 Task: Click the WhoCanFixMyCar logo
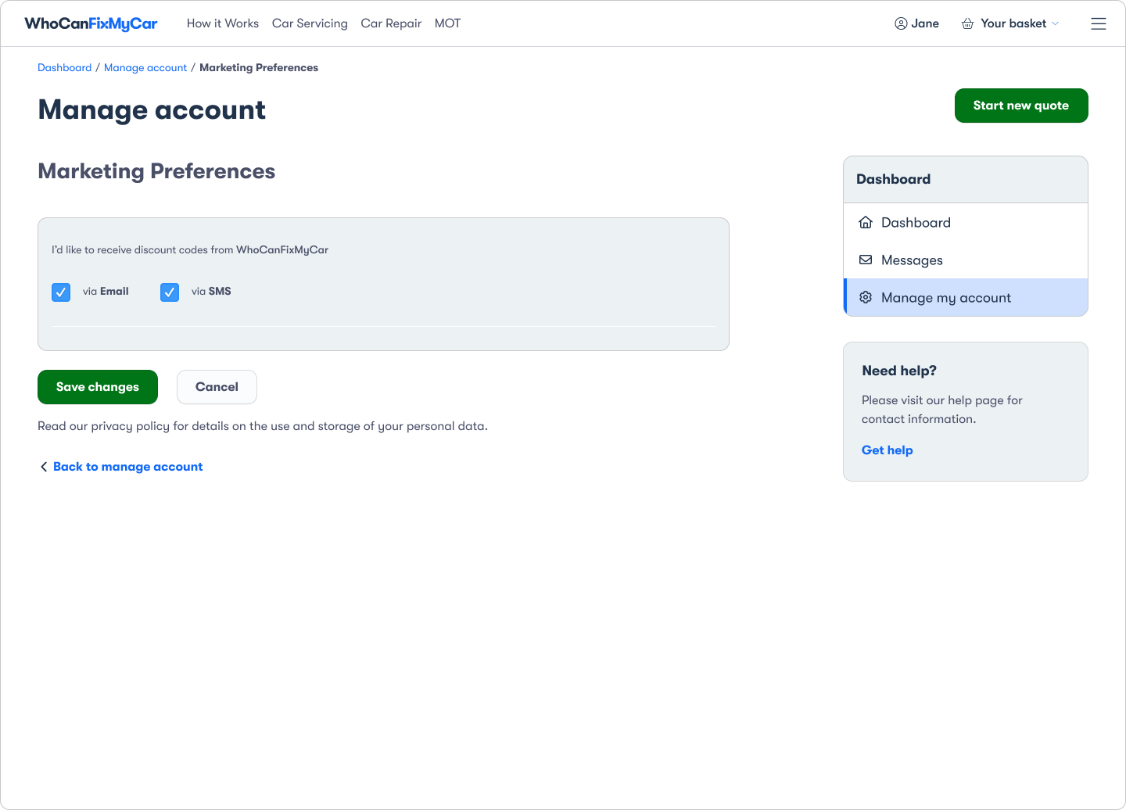pos(91,23)
